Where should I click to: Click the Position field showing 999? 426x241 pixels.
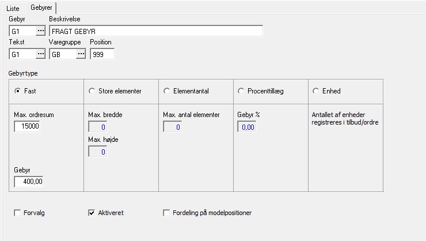[x=102, y=54]
